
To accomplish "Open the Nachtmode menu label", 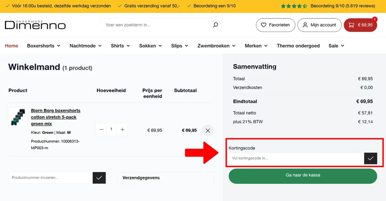I will [83, 46].
